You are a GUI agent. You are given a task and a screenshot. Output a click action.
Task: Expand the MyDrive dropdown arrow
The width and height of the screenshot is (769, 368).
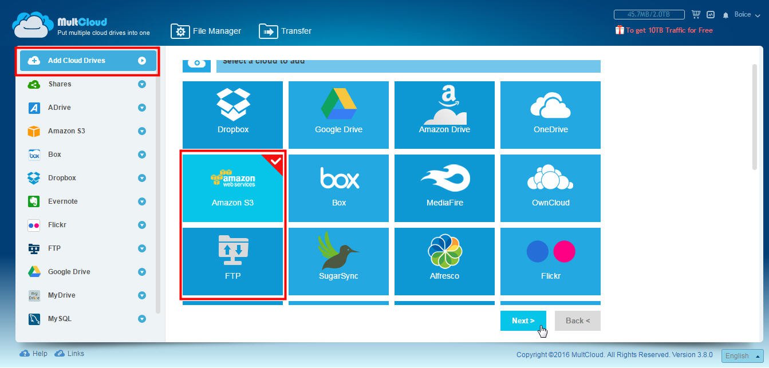[142, 295]
